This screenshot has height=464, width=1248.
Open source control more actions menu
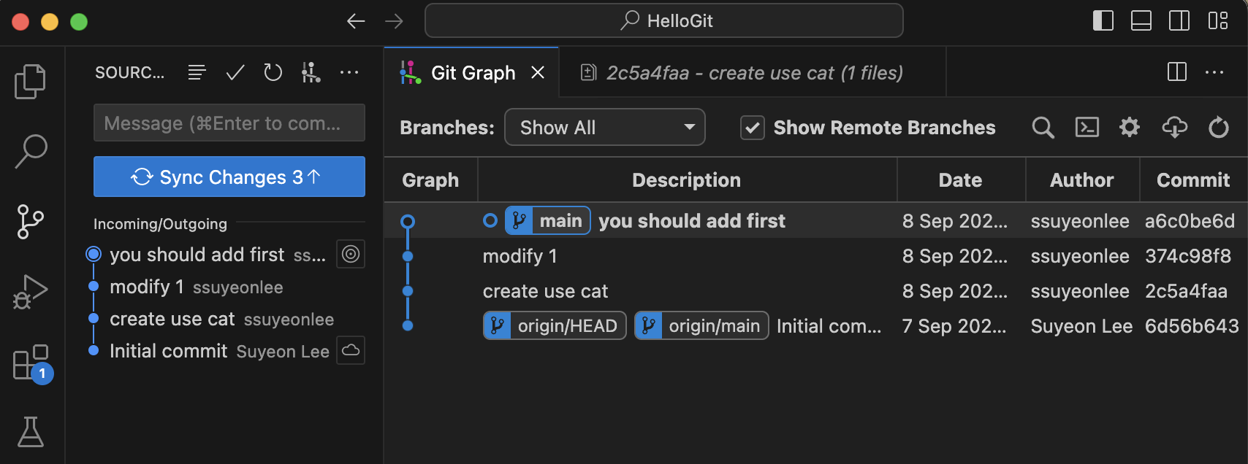coord(349,72)
